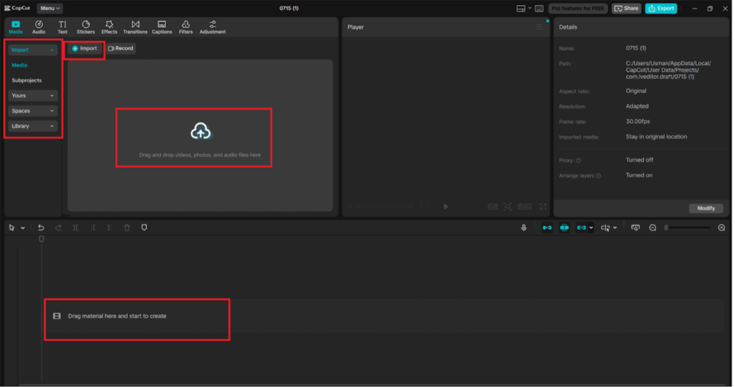The height and width of the screenshot is (387, 735).
Task: Click the Arrange layers help icon
Action: (x=598, y=176)
